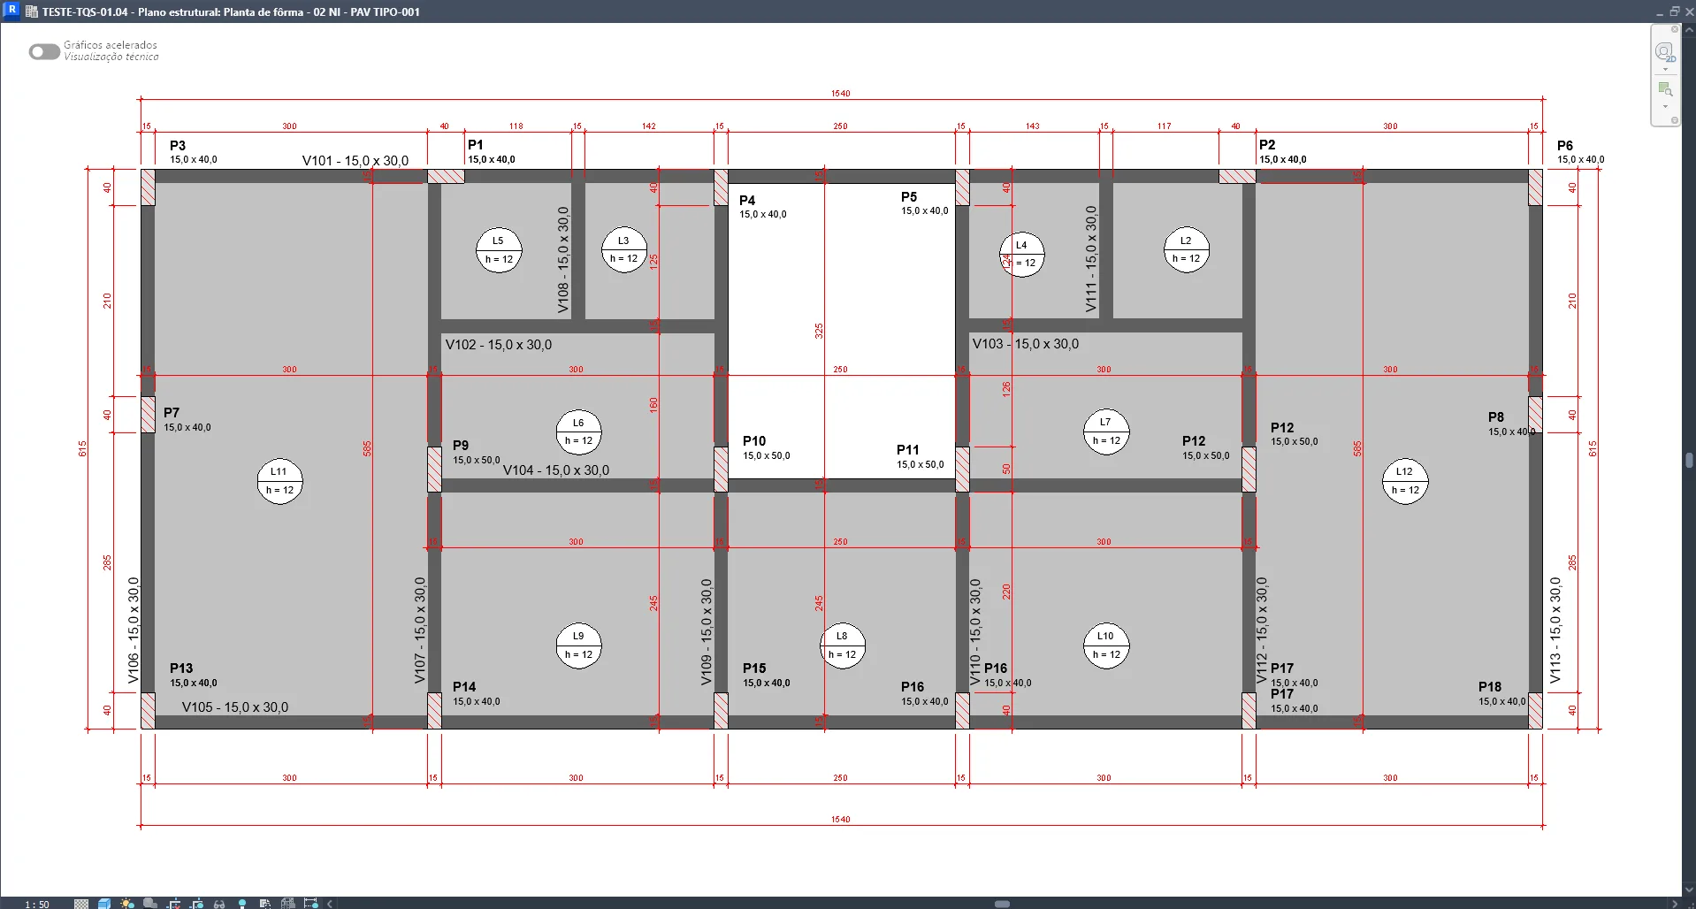Click the Detail Level icon in view bar

tap(81, 904)
